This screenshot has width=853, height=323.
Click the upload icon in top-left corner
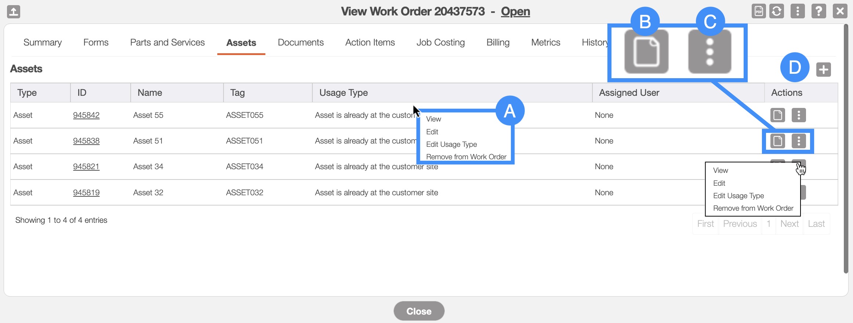coord(14,12)
